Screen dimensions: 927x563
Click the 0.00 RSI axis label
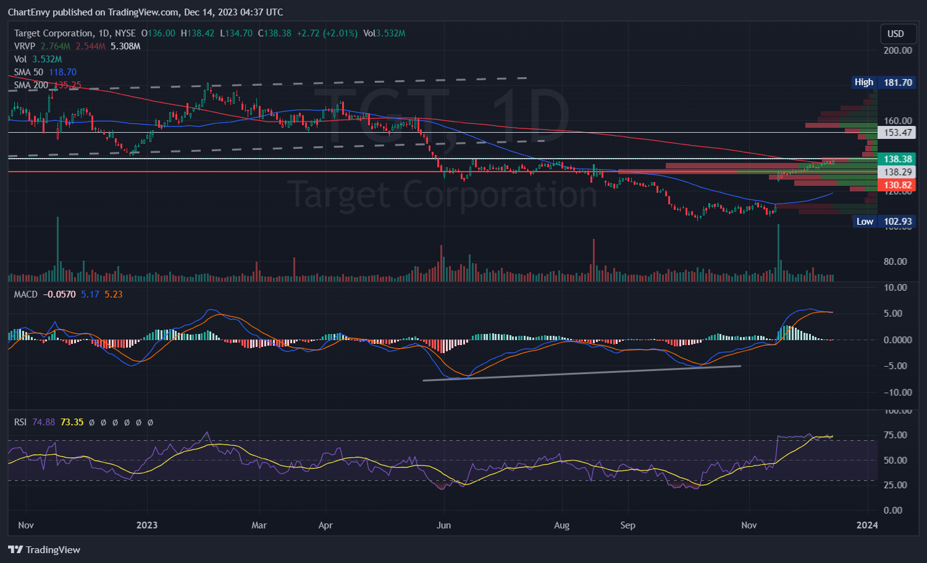[893, 511]
